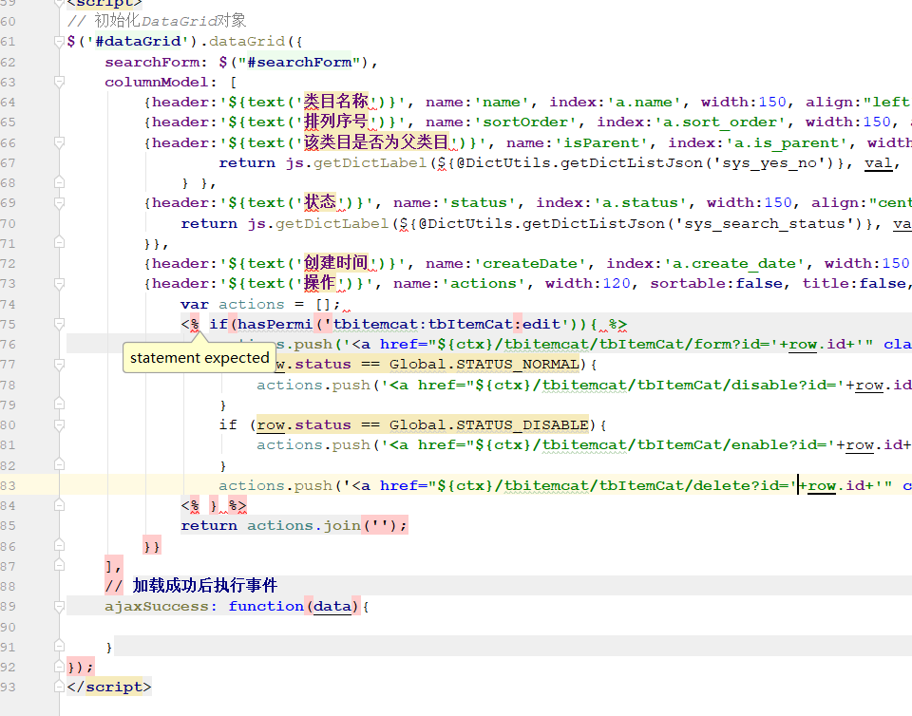Click fold end marker on line 68
This screenshot has height=716, width=912.
(59, 183)
